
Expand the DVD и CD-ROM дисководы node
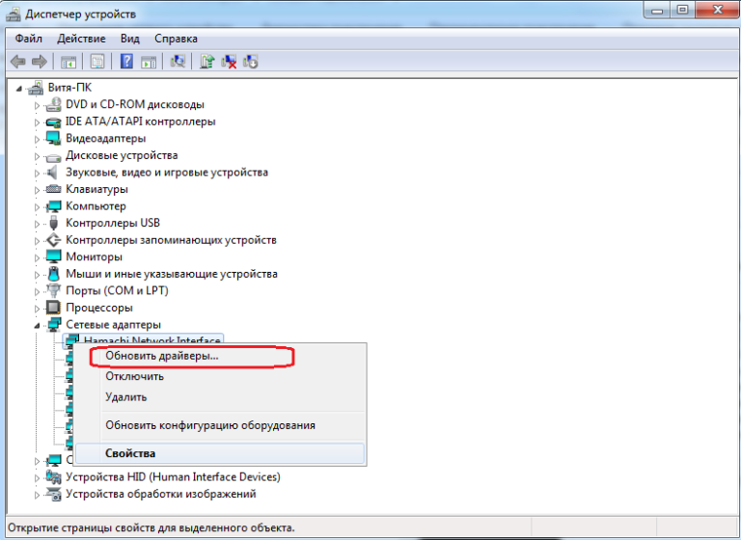[x=38, y=104]
